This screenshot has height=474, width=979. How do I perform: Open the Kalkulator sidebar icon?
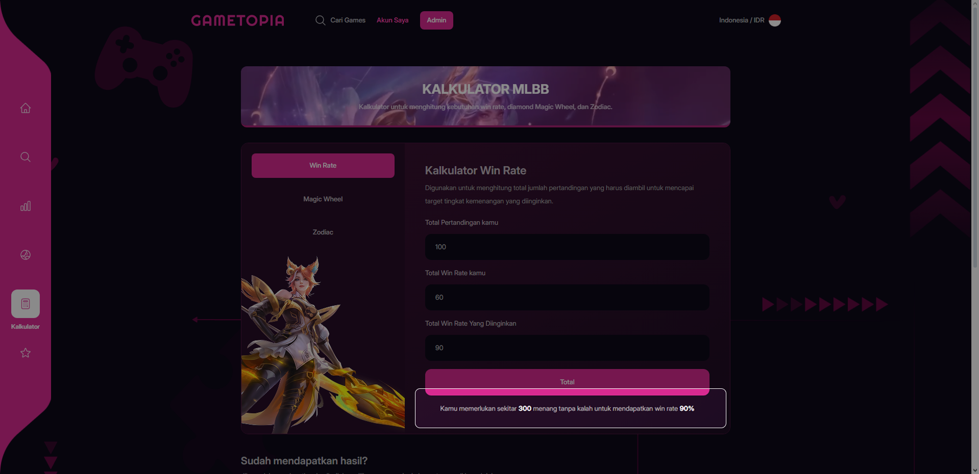coord(26,304)
